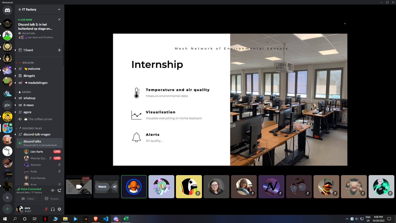This screenshot has height=223, width=396.
Task: Select the Admiral Ackbar avatar tile
Action: click(x=134, y=187)
